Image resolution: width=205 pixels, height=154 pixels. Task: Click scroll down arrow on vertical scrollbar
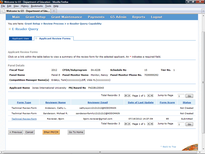coord(203,149)
